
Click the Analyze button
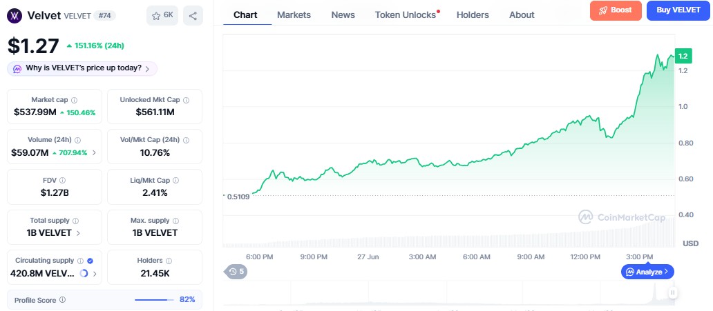(647, 272)
